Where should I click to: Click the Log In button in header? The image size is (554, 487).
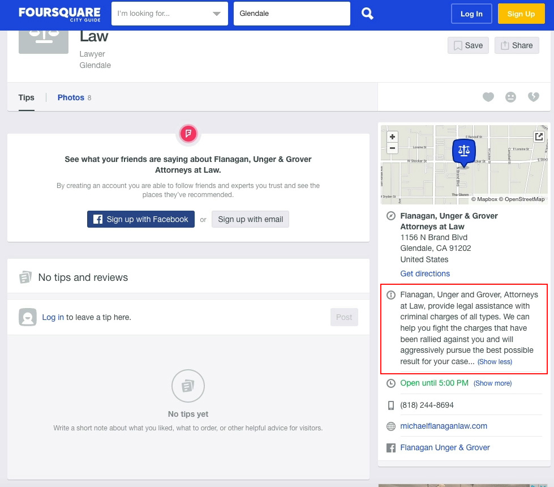pyautogui.click(x=471, y=14)
